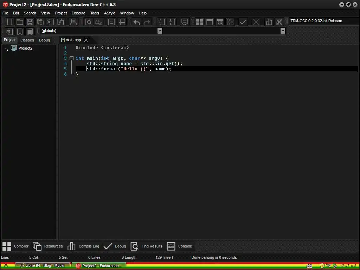Viewport: 360px width, 270px height.
Task: Collapse the main function code fold
Action: click(x=71, y=58)
